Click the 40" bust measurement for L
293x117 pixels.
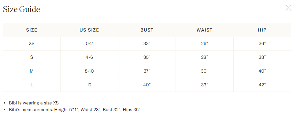point(147,85)
